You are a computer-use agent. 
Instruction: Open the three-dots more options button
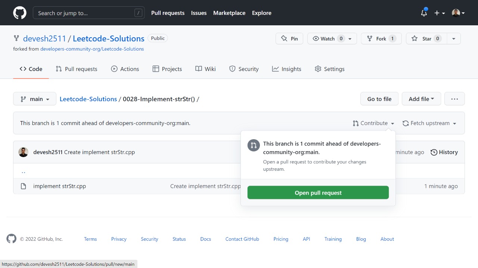[454, 99]
